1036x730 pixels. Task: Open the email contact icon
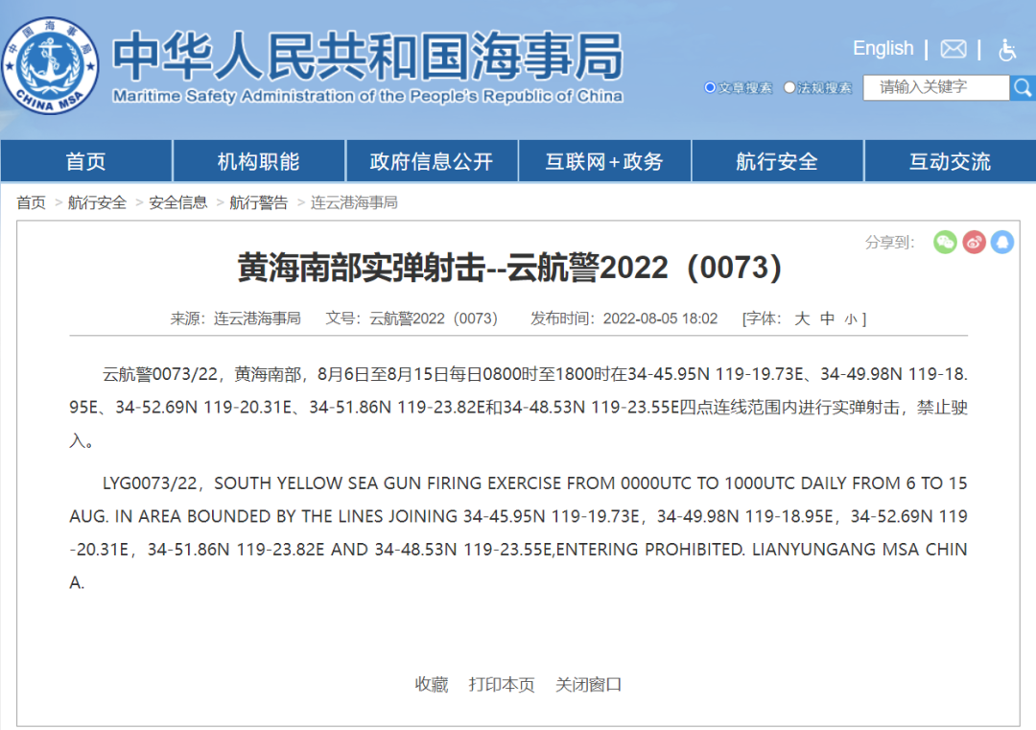point(953,49)
